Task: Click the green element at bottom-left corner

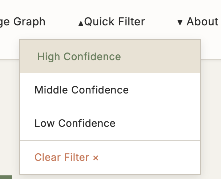Action: (6, 177)
